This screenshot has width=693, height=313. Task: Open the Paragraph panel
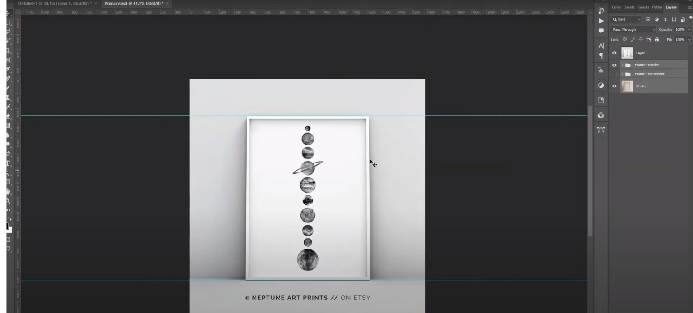(x=601, y=55)
